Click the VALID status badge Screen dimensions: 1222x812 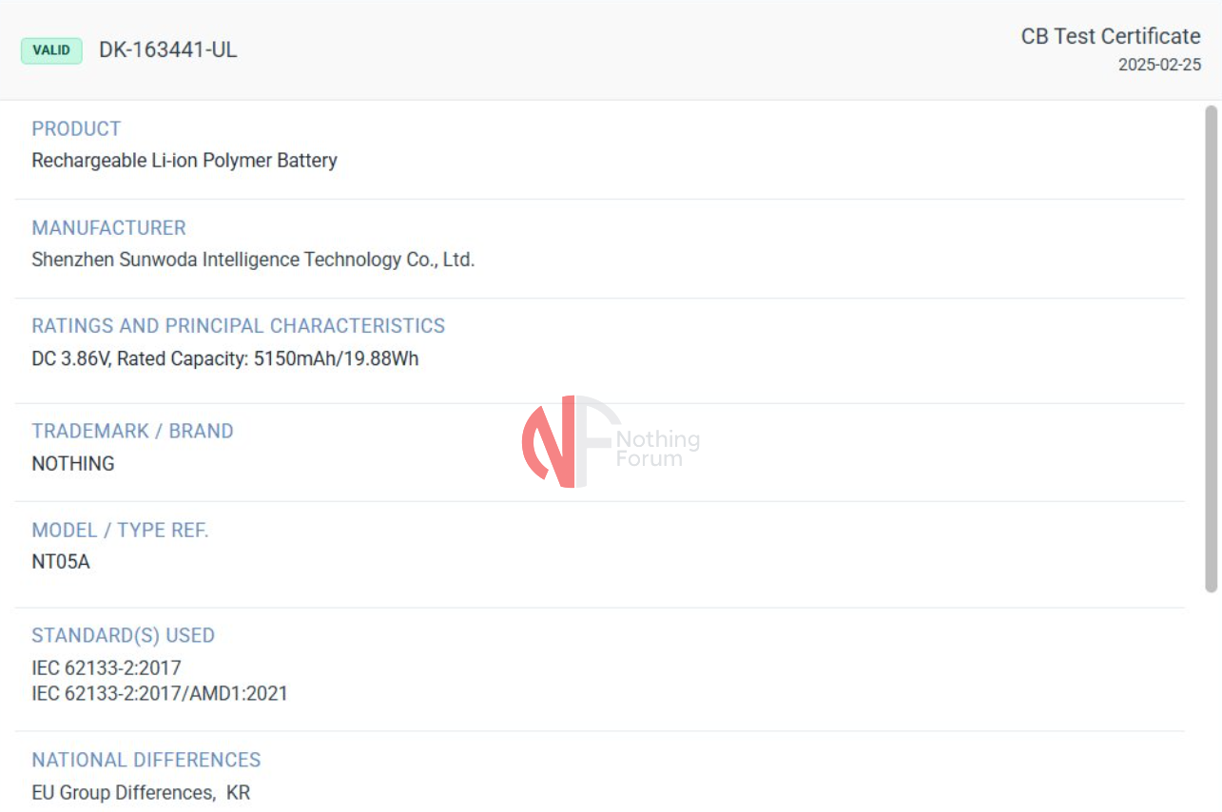pos(51,50)
